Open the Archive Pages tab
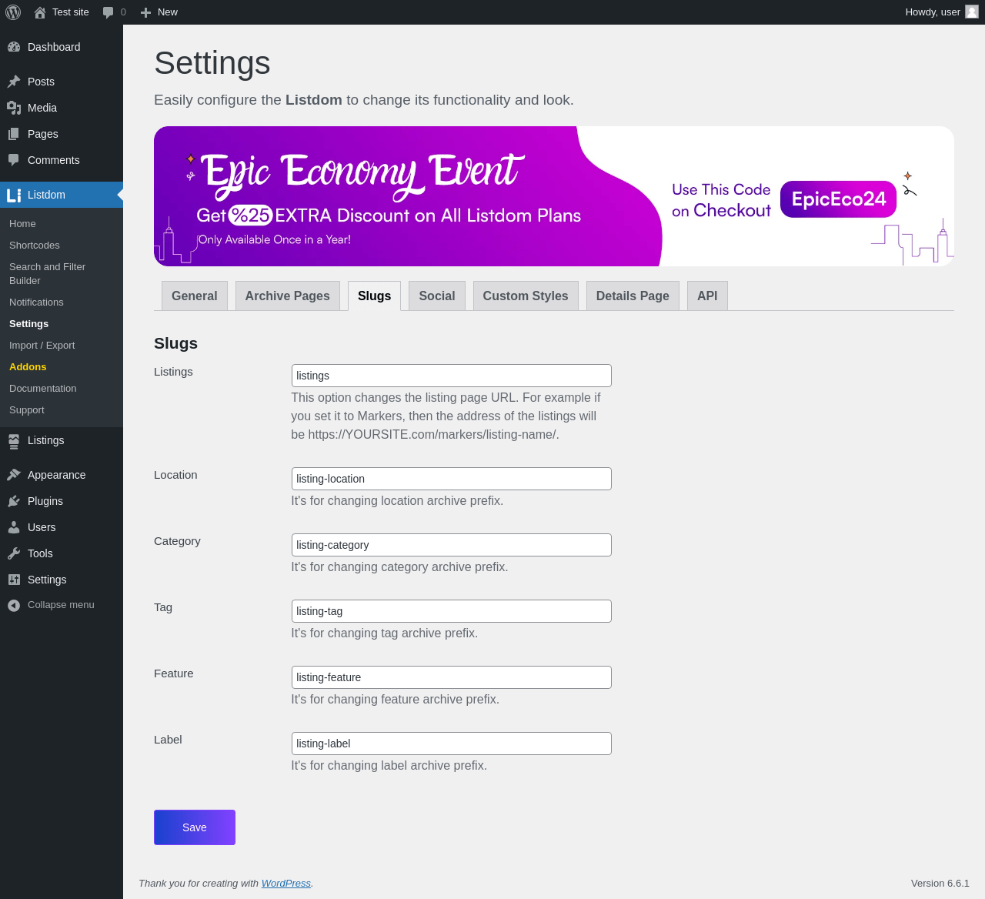Image resolution: width=985 pixels, height=899 pixels. 288,296
